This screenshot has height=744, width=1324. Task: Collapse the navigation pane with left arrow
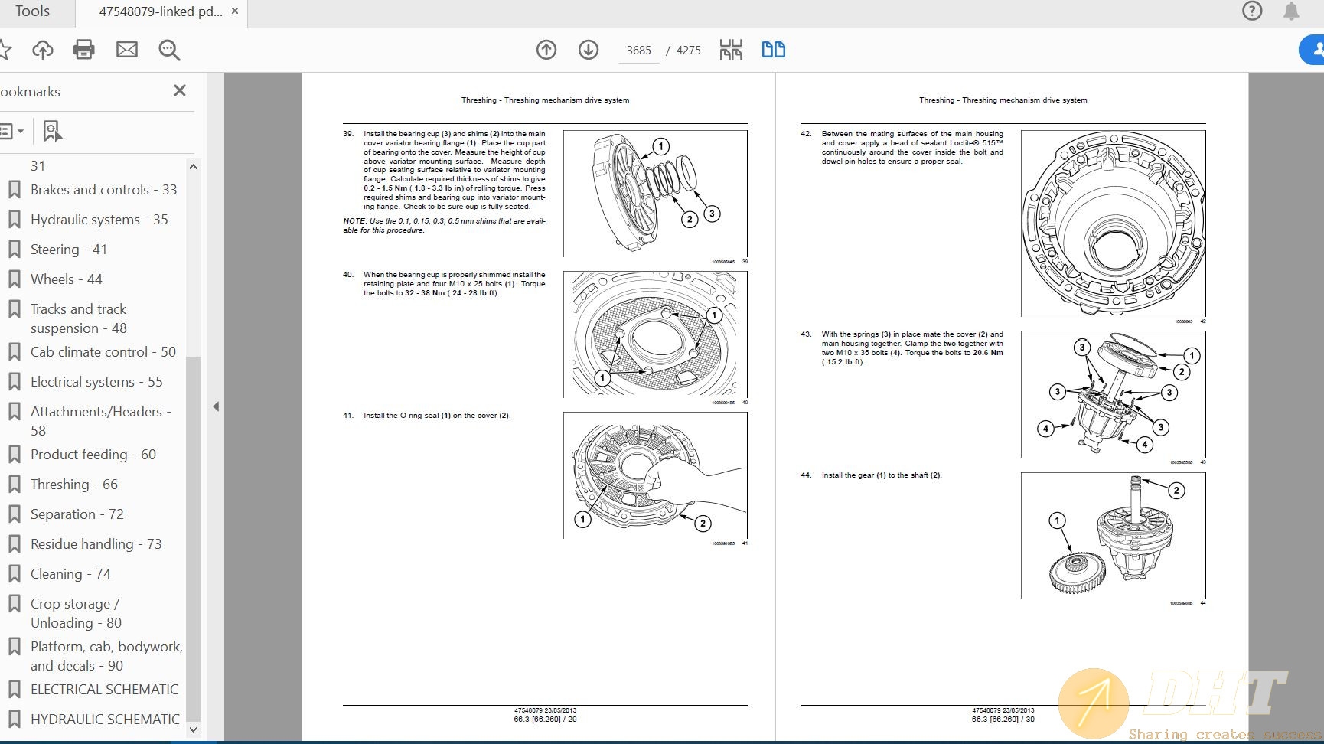(216, 406)
